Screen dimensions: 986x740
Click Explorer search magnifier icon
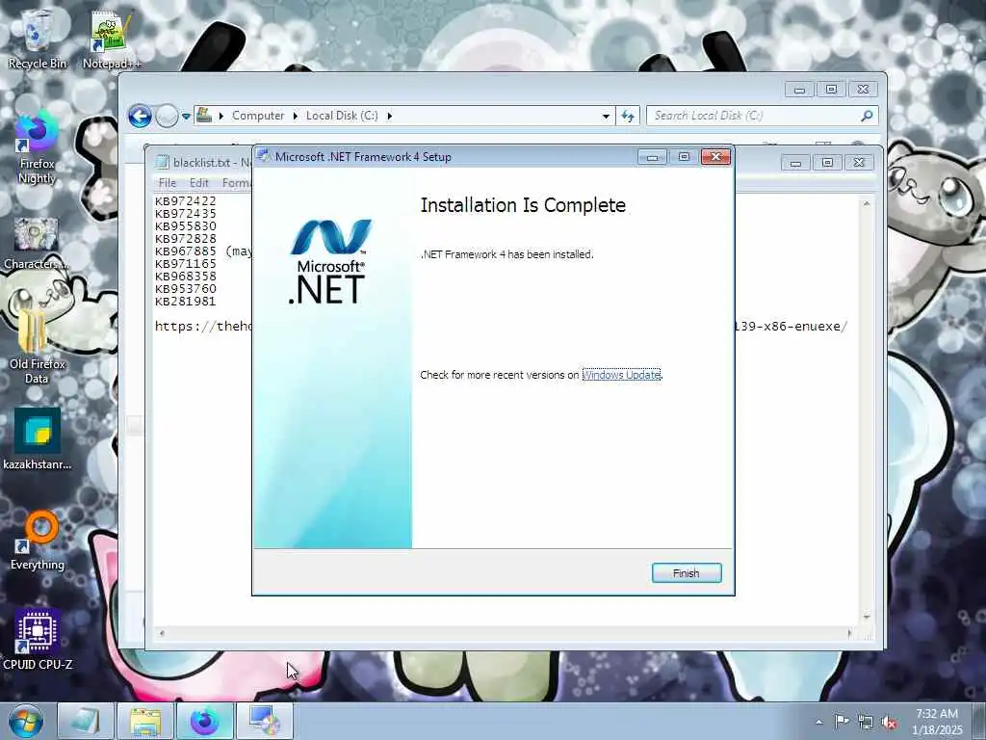tap(867, 116)
